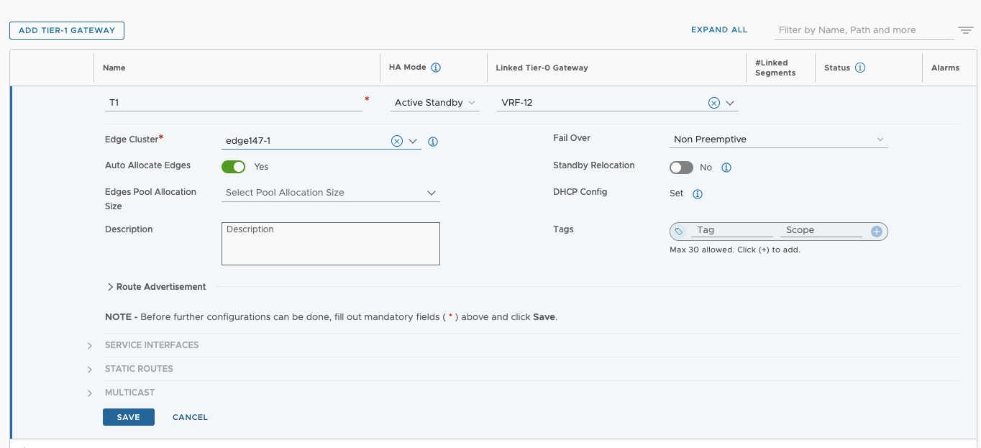Click the Add Tier-1 Gateway button
This screenshot has width=981, height=448.
67,30
